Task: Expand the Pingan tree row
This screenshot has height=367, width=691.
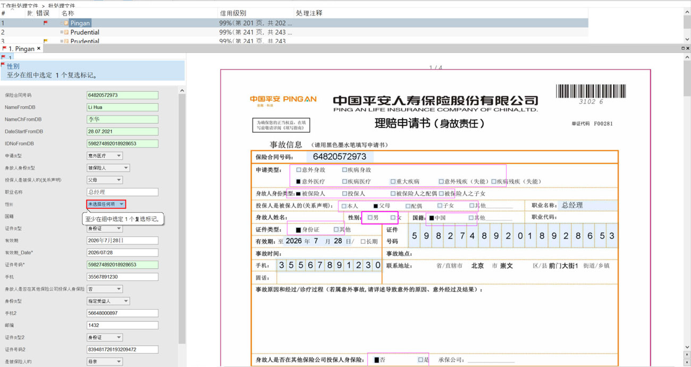Action: pyautogui.click(x=62, y=23)
